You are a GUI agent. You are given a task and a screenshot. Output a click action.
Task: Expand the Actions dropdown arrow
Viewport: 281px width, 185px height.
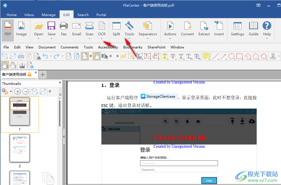point(170,39)
